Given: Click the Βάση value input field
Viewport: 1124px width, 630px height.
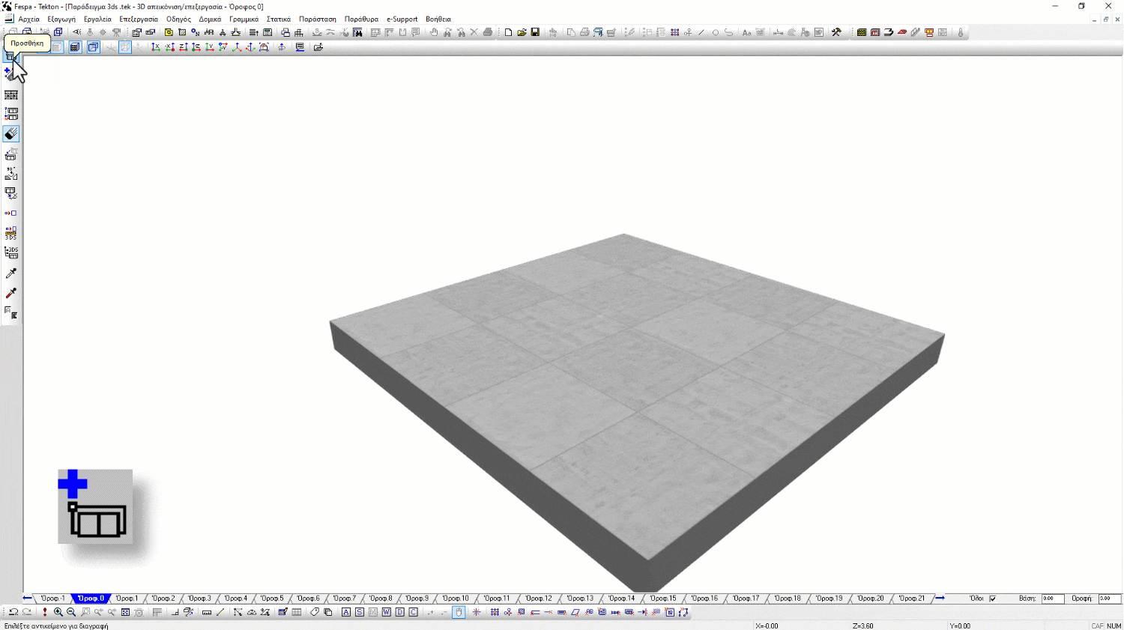Looking at the screenshot, I should pos(1052,599).
